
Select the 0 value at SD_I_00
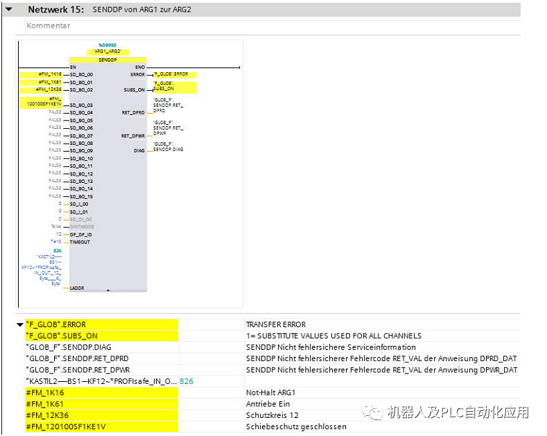pyautogui.click(x=60, y=204)
